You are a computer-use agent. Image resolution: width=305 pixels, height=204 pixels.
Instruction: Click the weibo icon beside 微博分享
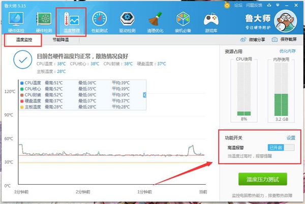[243, 40]
